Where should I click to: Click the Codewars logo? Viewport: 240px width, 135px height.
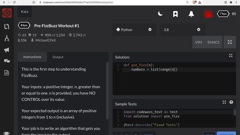point(7,13)
